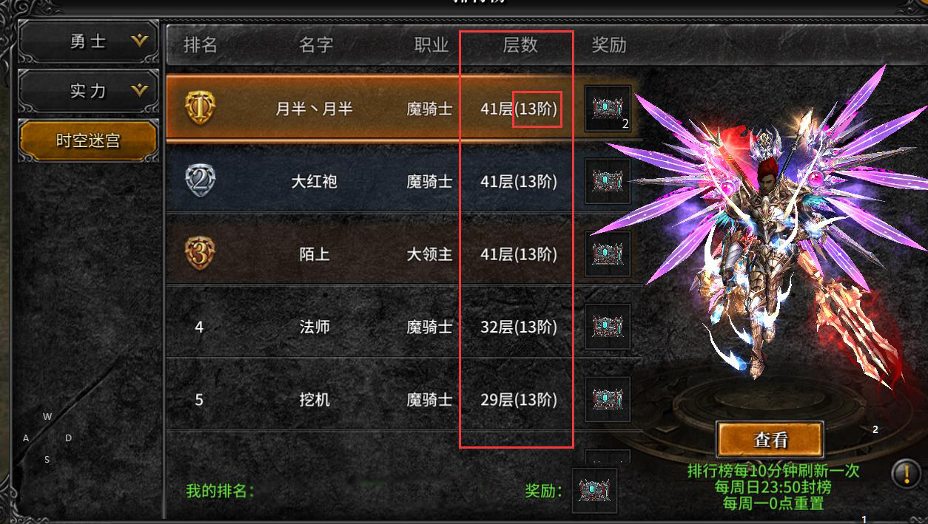Click the 层数 column header
Viewport: 928px width, 524px height.
pyautogui.click(x=520, y=44)
